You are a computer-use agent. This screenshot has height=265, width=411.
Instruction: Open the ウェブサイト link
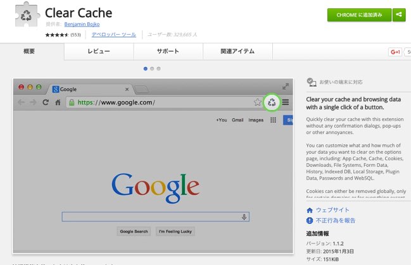[x=332, y=210]
